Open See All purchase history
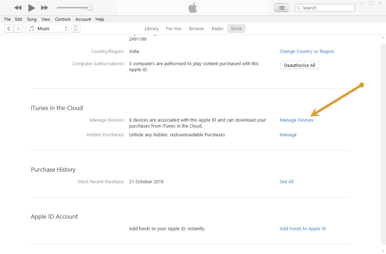386x254 pixels. click(x=286, y=182)
